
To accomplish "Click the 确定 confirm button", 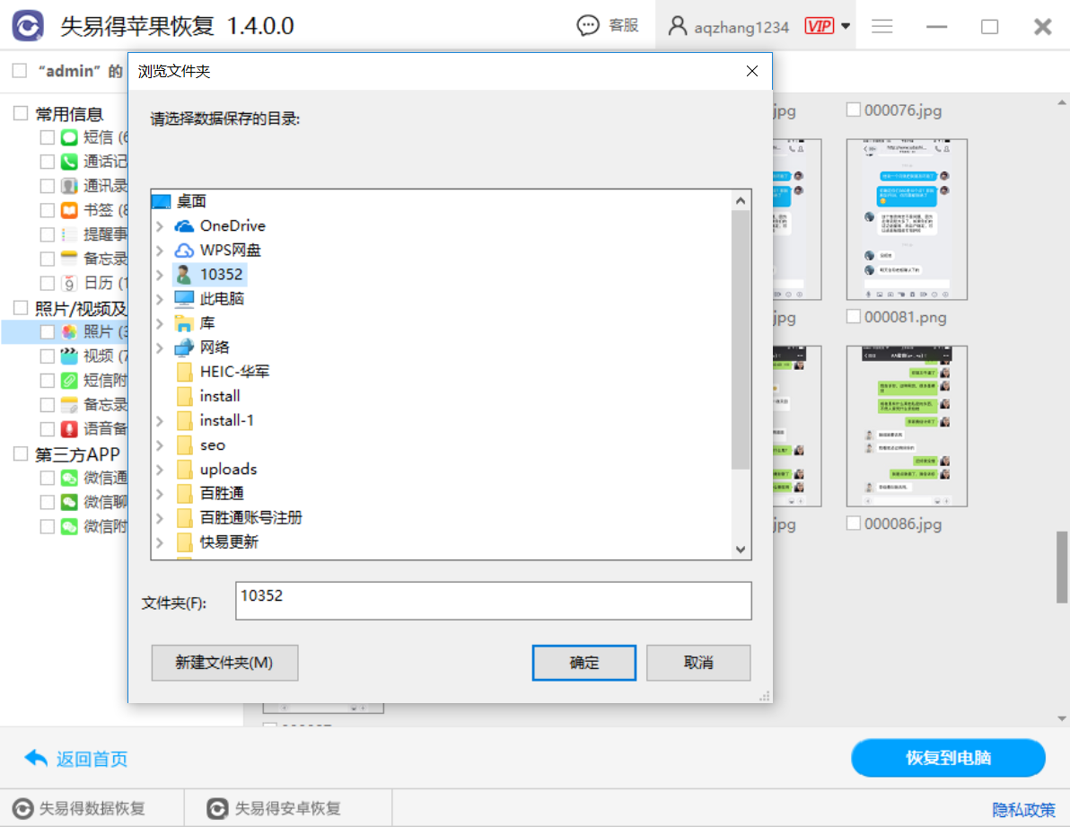I will (x=583, y=662).
